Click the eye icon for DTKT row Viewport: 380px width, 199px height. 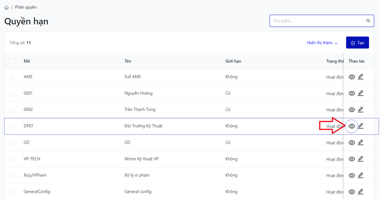[352, 126]
